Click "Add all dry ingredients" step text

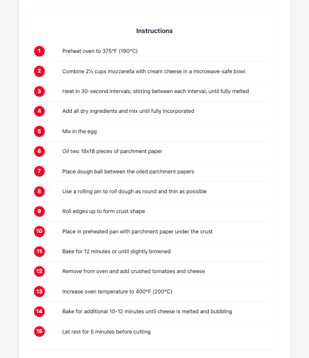point(128,111)
